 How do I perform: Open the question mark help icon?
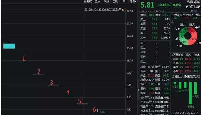pos(173,21)
